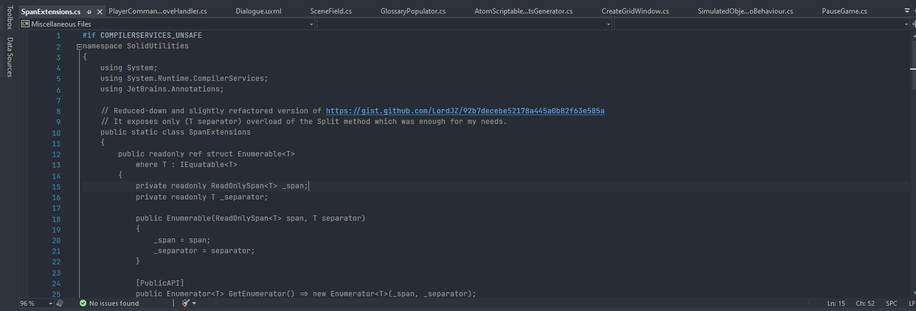Click the Ch: 52 column indicator
916x311 pixels.
865,303
